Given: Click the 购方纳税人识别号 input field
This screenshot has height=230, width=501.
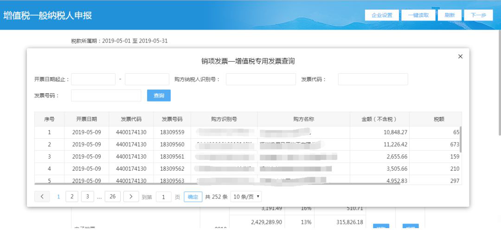Looking at the screenshot, I should point(261,79).
